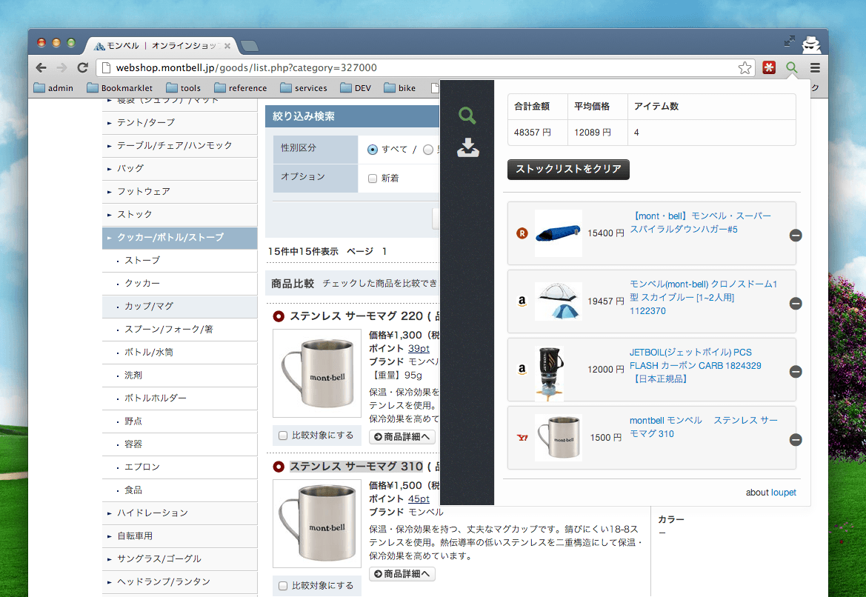The height and width of the screenshot is (597, 866).
Task: Click the incognito spy icon
Action: tap(811, 44)
